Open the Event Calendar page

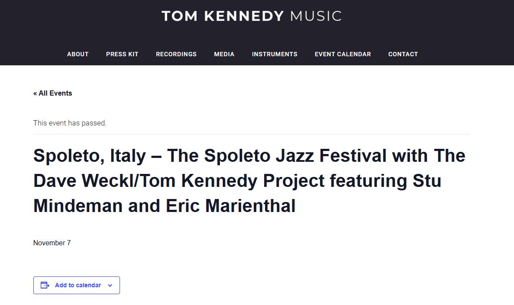(x=343, y=54)
